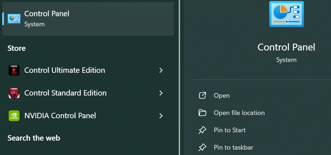331x155 pixels.
Task: Choose the Pin to taskbar label
Action: pyautogui.click(x=233, y=147)
